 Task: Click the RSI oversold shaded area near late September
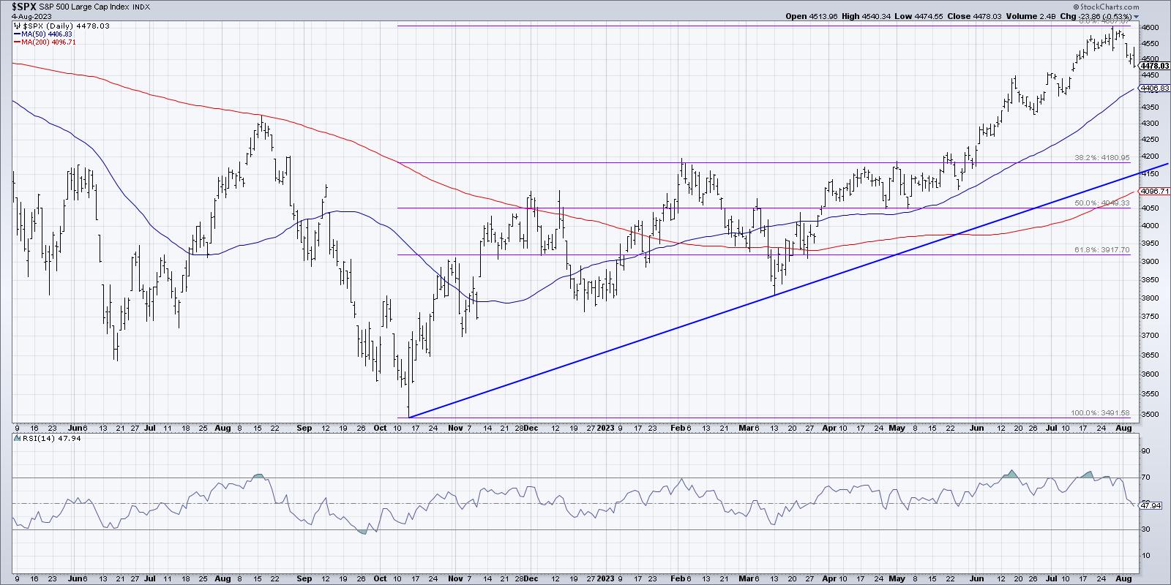pos(363,532)
